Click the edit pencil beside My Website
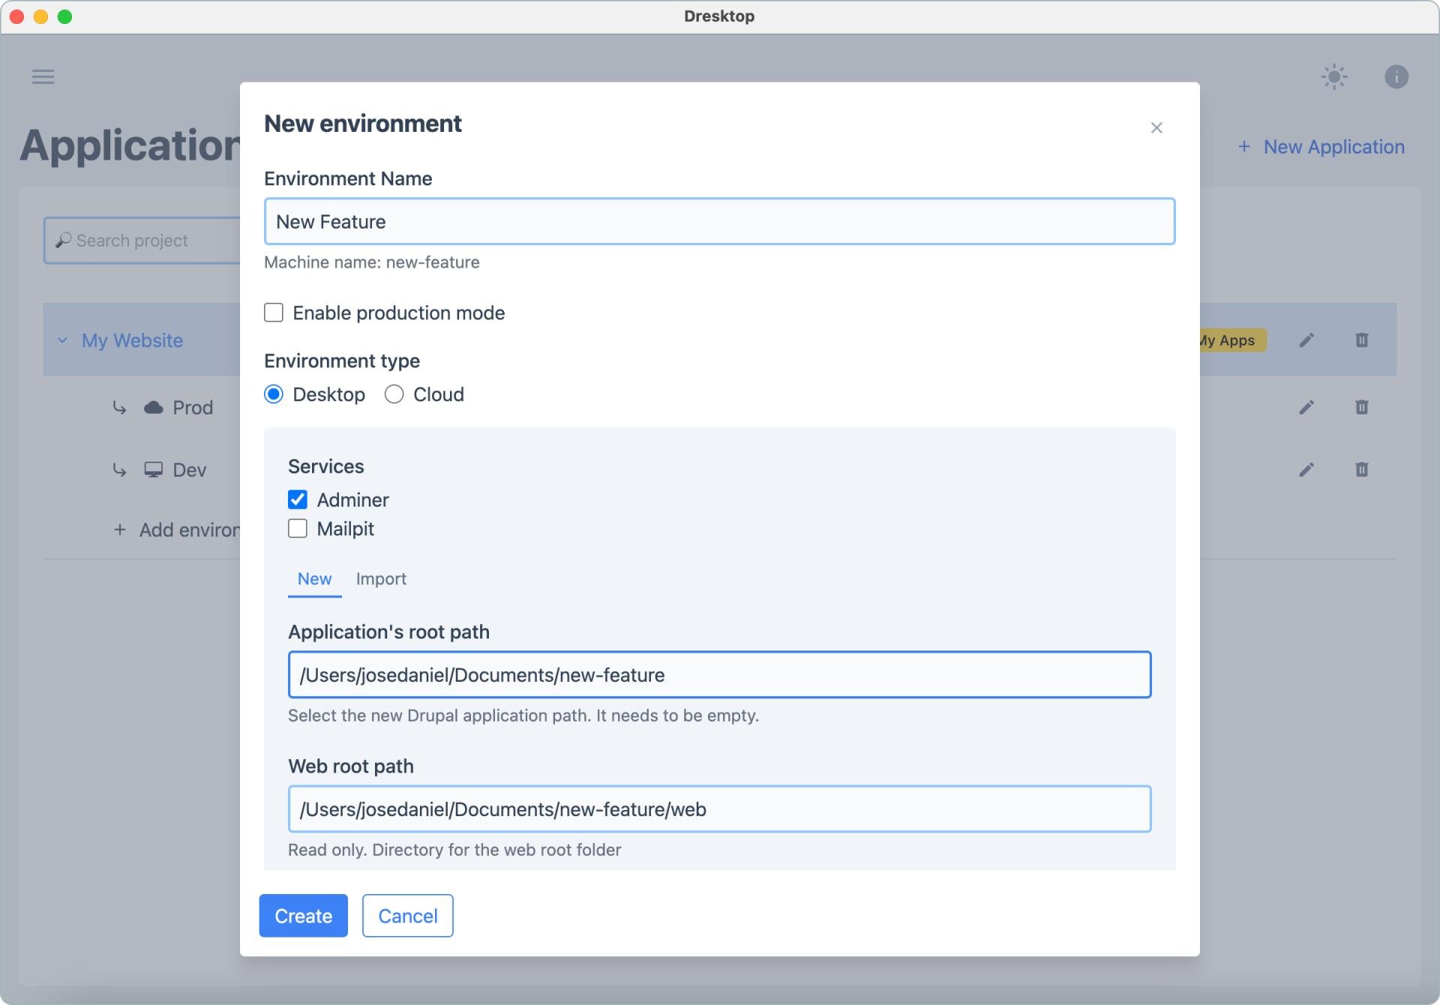The image size is (1440, 1005). pos(1306,339)
